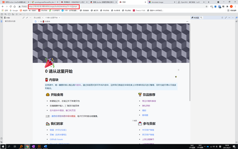Click the square layout icon in SiYuan toolbar
The image size is (238, 149).
click(9, 14)
